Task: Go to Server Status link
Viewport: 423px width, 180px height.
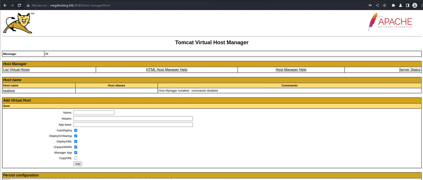Action: click(x=410, y=70)
